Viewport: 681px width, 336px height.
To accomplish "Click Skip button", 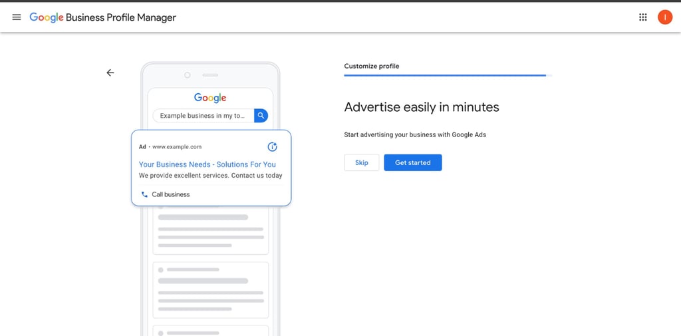I will pos(362,162).
